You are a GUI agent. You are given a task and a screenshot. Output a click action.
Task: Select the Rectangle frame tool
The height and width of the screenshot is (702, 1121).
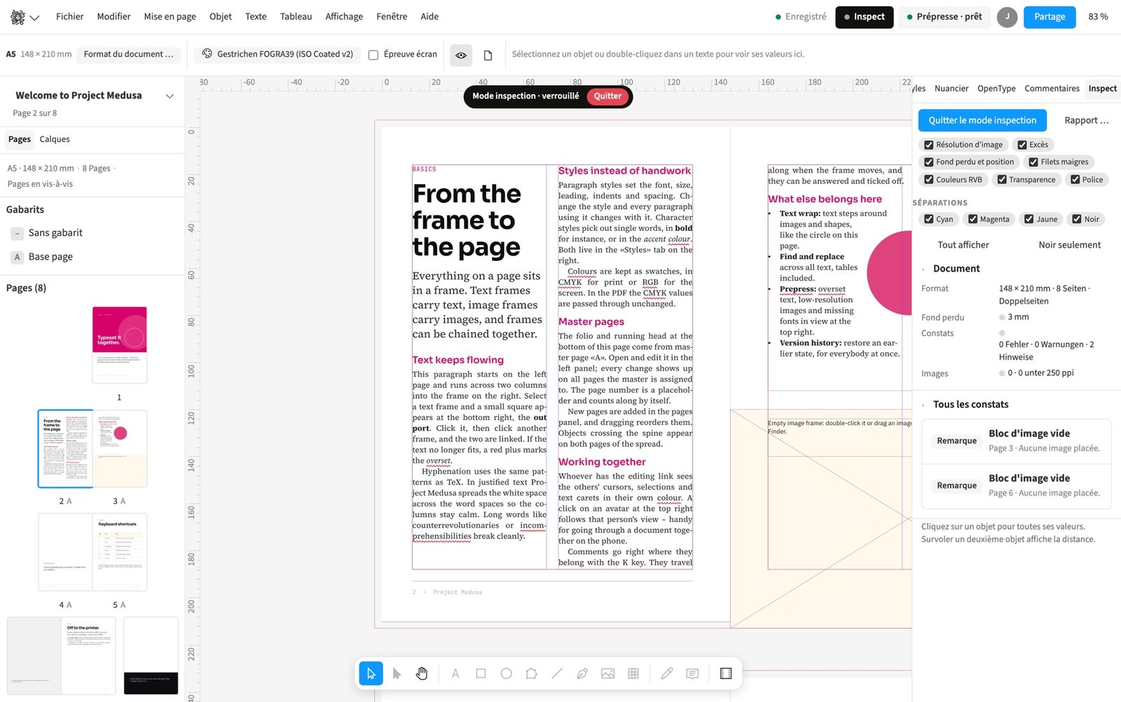(x=481, y=673)
